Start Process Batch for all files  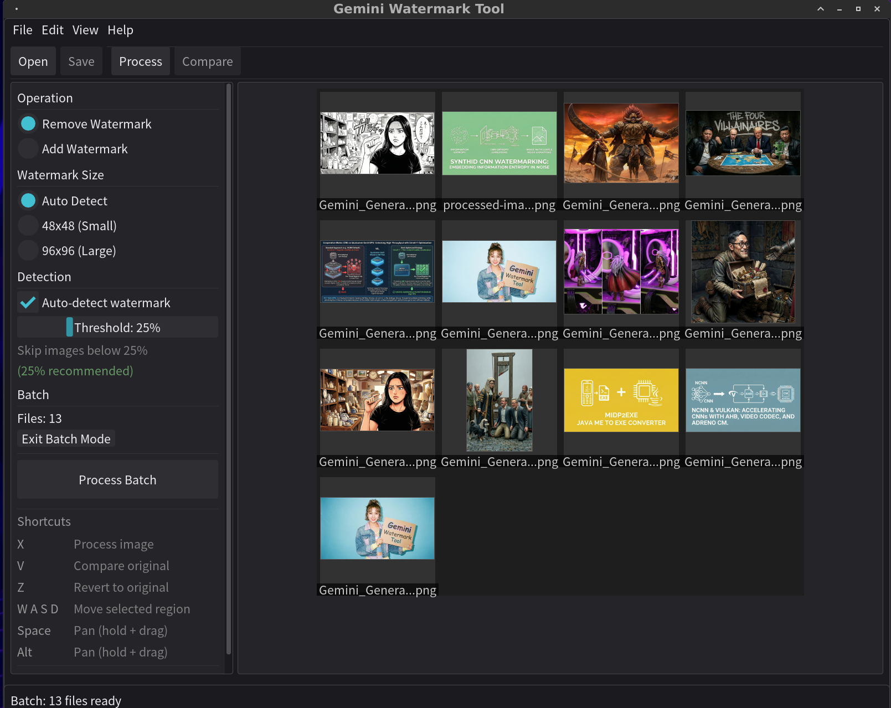click(117, 479)
